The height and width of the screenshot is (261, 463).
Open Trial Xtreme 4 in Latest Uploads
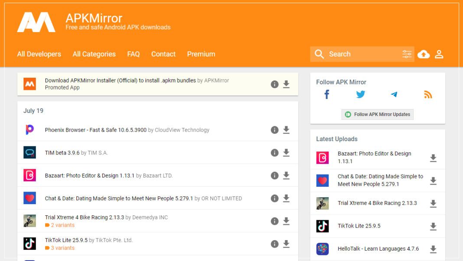point(377,203)
